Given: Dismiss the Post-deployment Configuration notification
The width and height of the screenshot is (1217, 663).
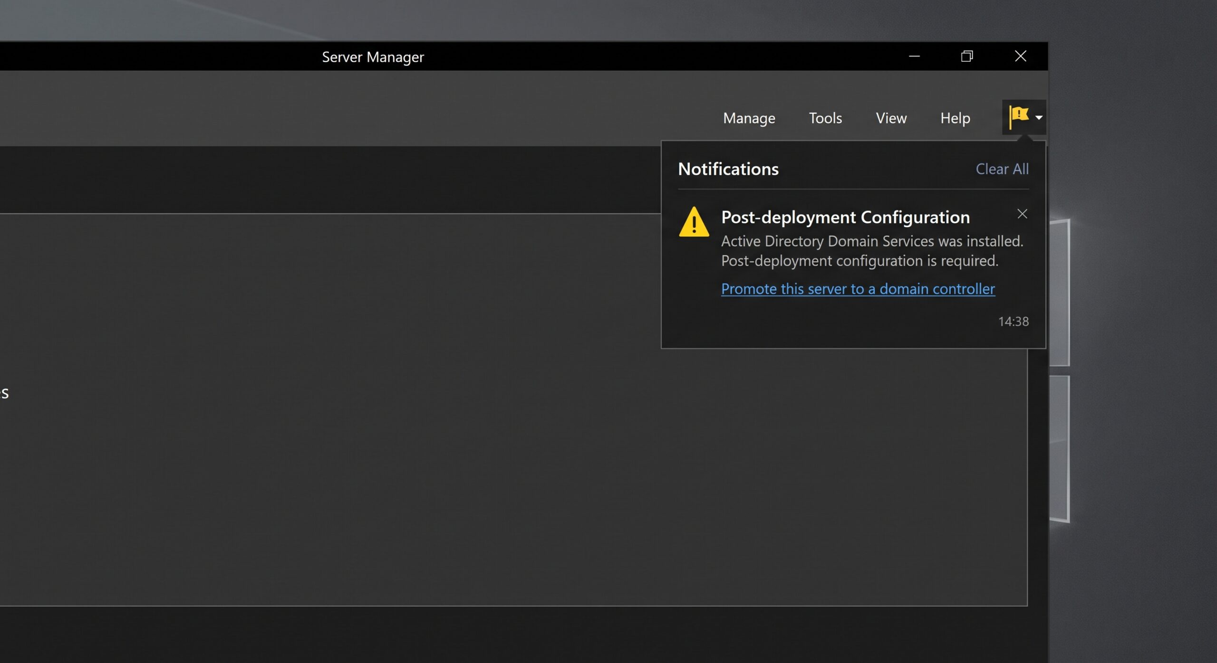Looking at the screenshot, I should point(1022,214).
